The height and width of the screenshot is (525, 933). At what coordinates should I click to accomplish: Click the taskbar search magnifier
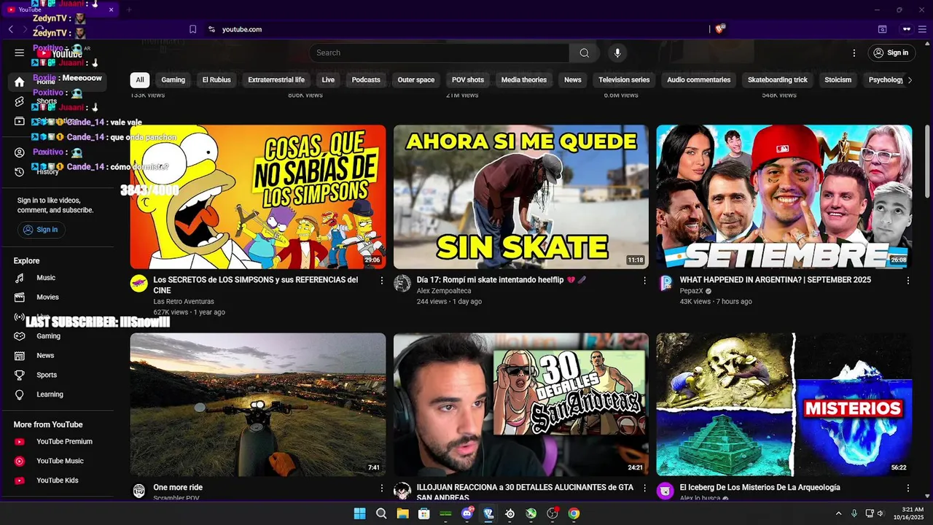[x=381, y=513]
